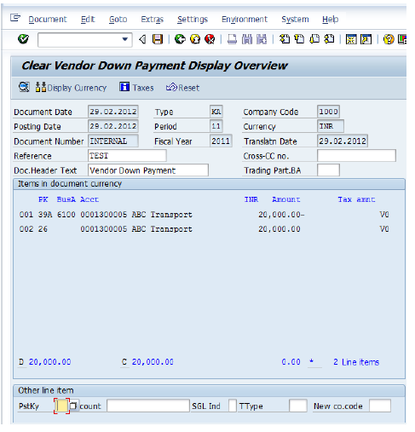The width and height of the screenshot is (415, 432).
Task: Click the Choose detail magnifier icon
Action: click(24, 87)
